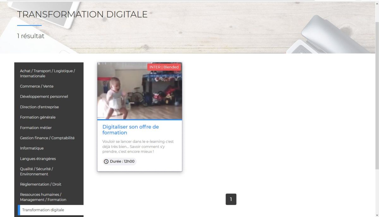Image resolution: width=379 pixels, height=217 pixels.
Task: Open Développement personnel category
Action: click(x=44, y=97)
